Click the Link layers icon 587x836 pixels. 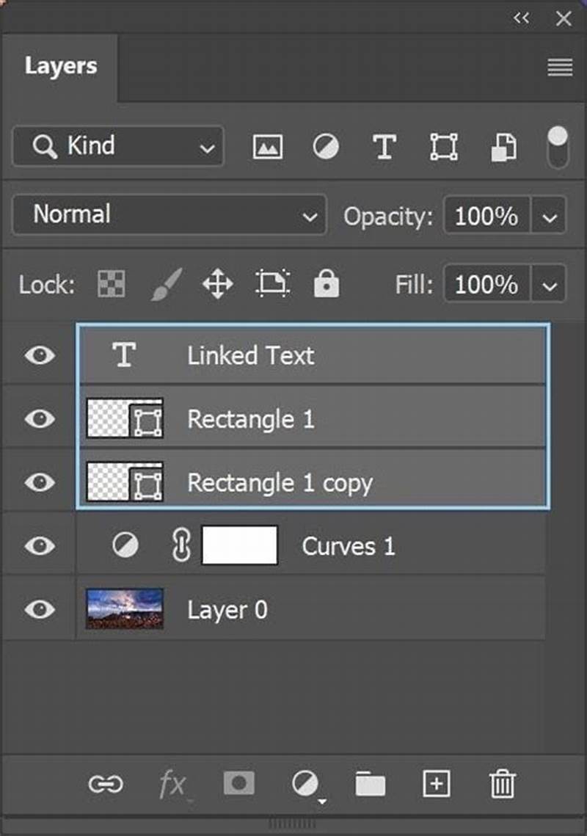106,784
